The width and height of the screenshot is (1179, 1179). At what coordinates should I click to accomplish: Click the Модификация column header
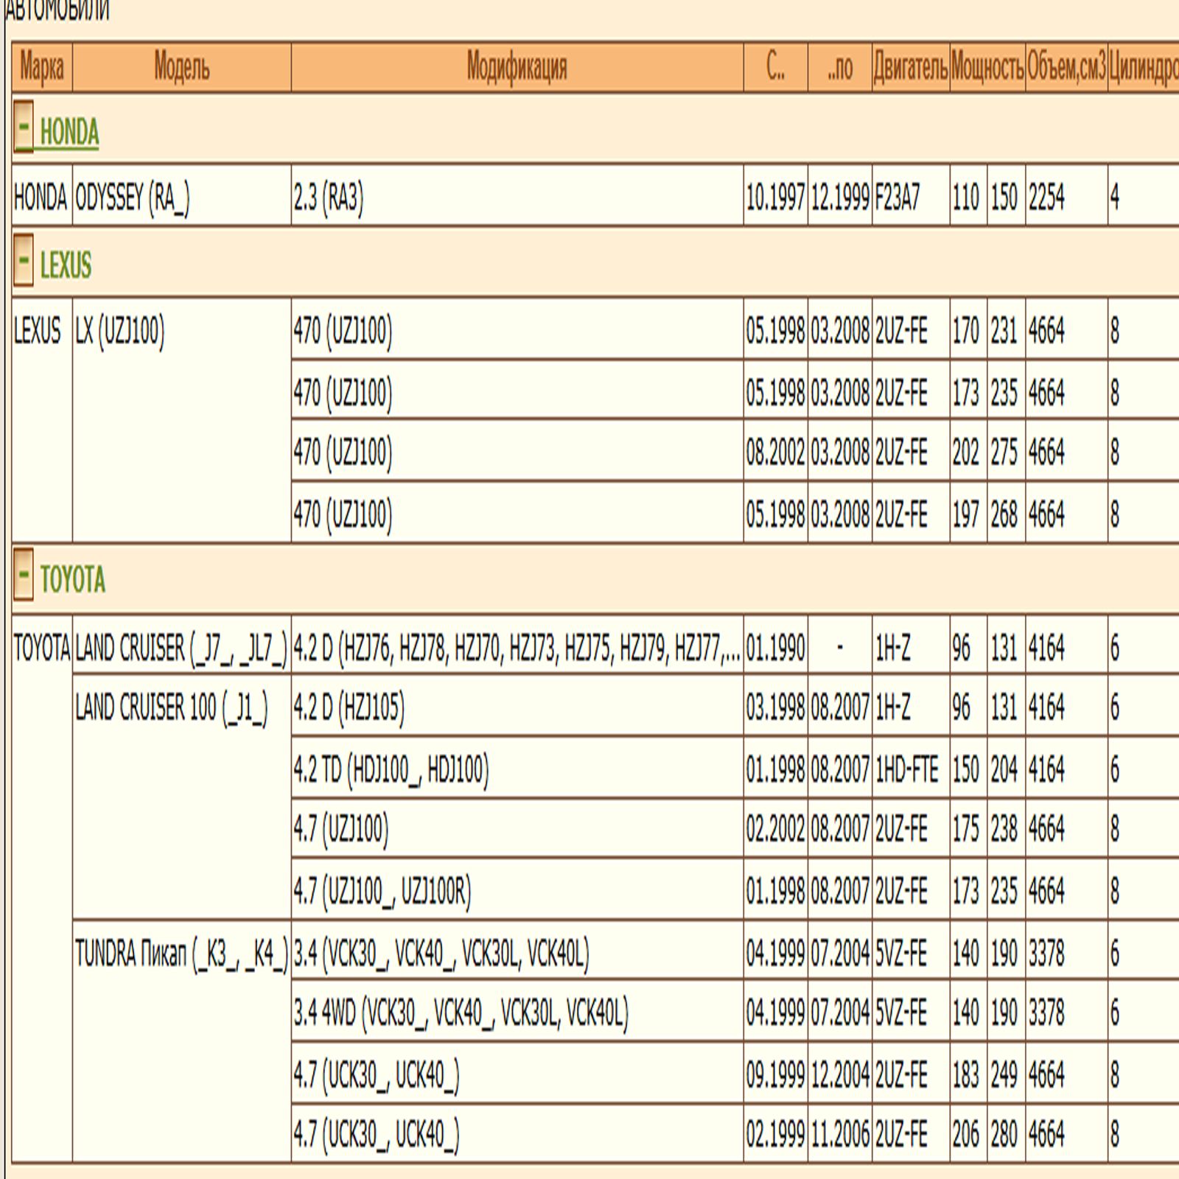[517, 67]
